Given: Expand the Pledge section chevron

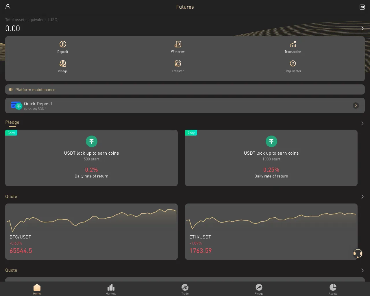Looking at the screenshot, I should coord(362,123).
